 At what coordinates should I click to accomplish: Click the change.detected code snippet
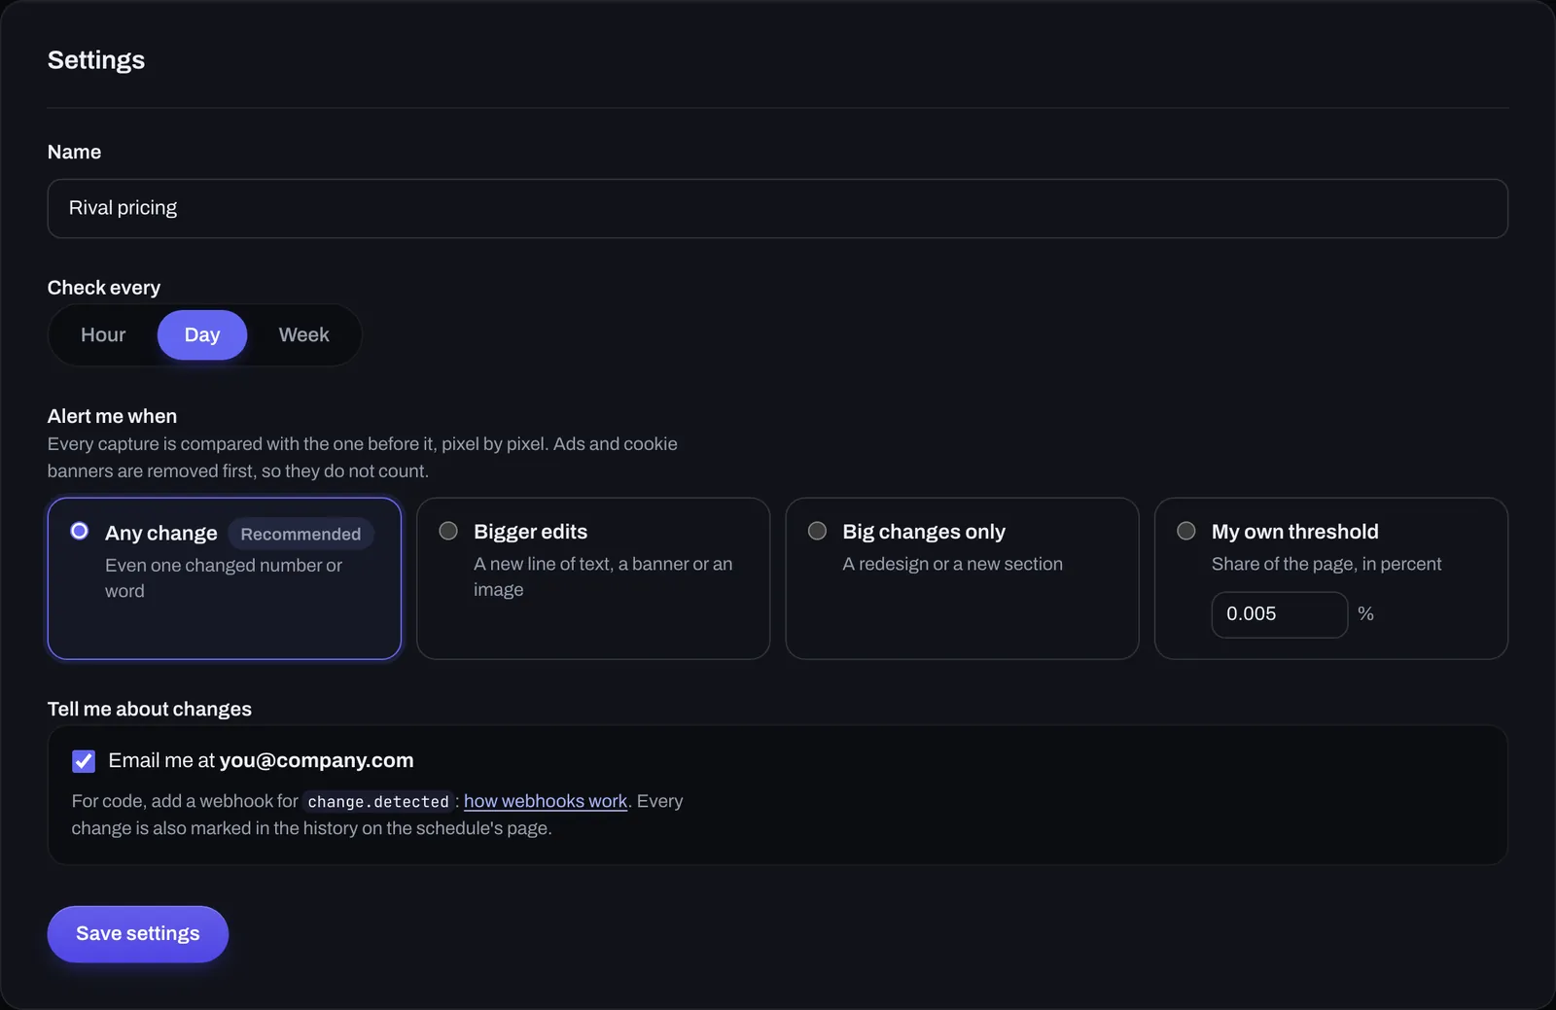(378, 802)
